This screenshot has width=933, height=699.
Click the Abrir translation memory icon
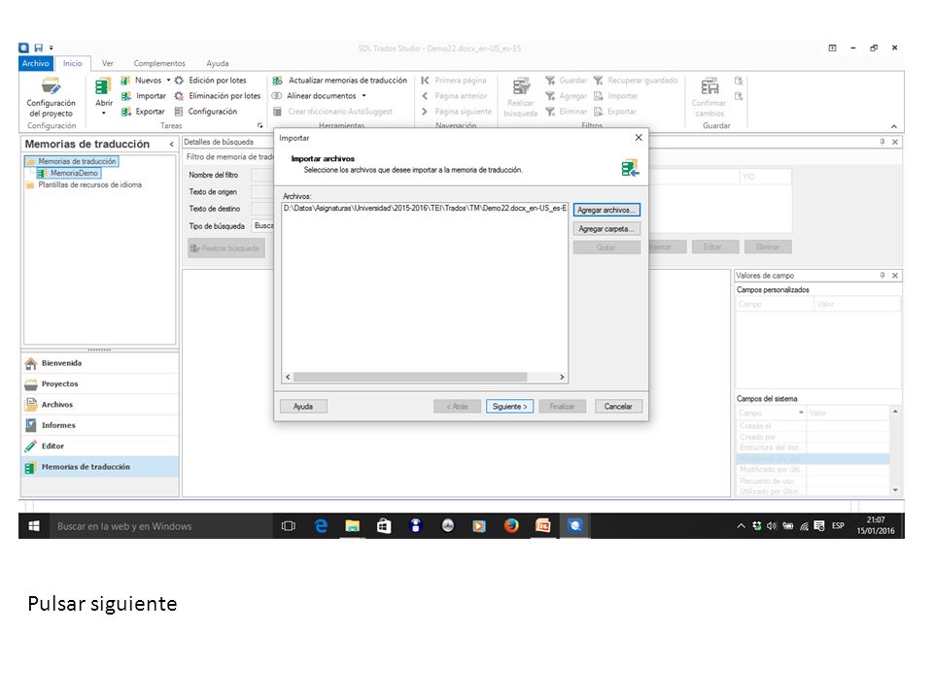pyautogui.click(x=103, y=86)
